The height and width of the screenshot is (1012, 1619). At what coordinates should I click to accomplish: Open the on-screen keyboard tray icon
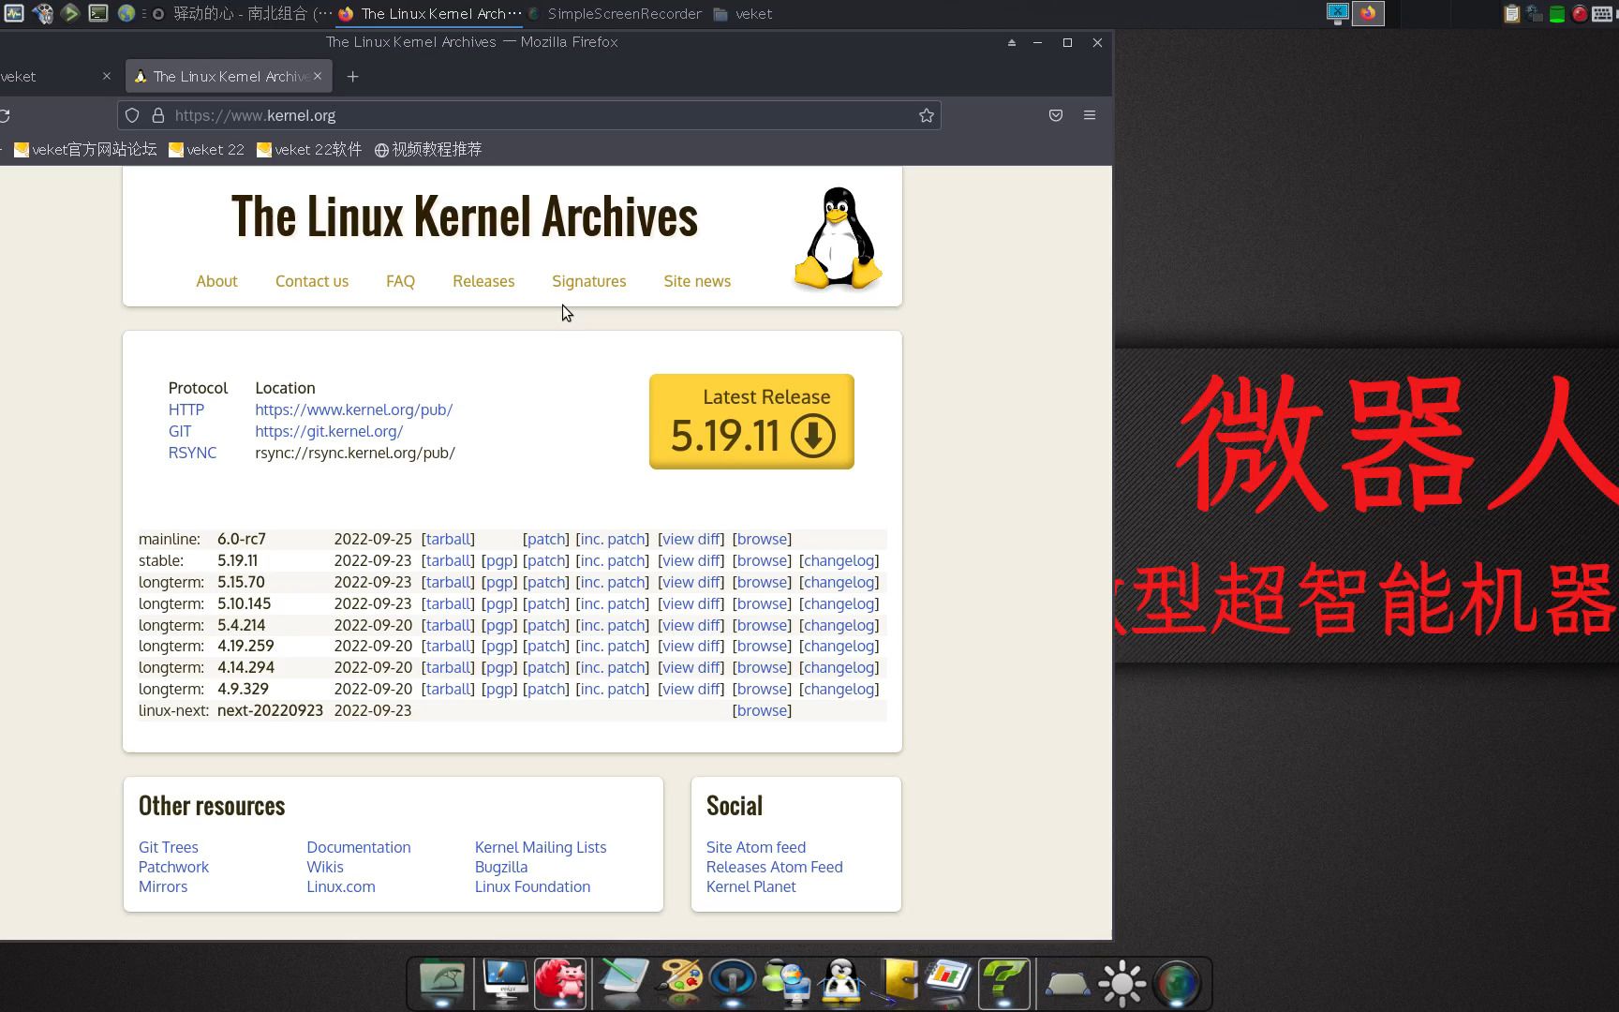pyautogui.click(x=1603, y=13)
